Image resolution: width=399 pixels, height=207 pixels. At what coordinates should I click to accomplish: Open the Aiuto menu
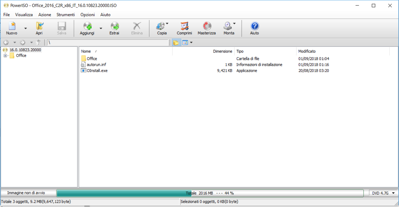(x=105, y=15)
